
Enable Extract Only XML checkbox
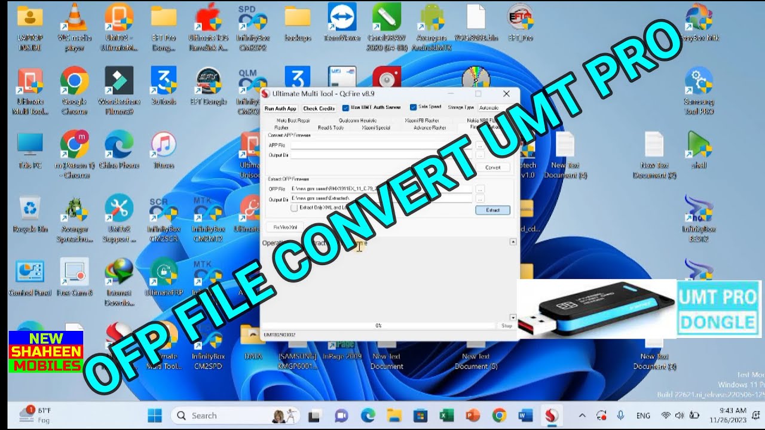pyautogui.click(x=294, y=208)
